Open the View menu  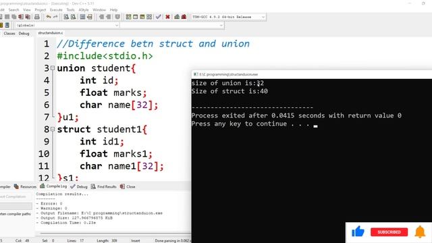(x=27, y=10)
